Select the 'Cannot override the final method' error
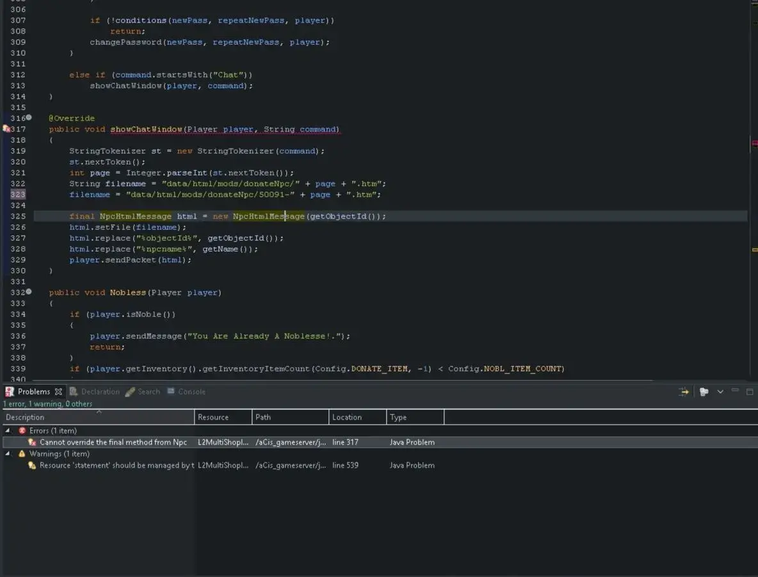The image size is (758, 577). click(113, 442)
